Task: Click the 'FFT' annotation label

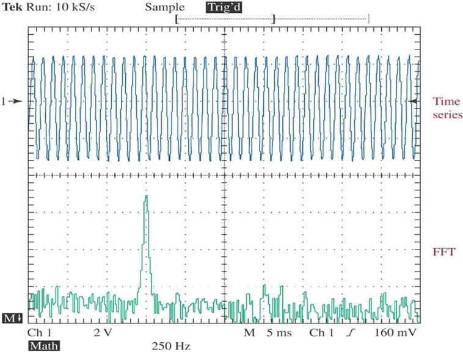Action: point(444,252)
